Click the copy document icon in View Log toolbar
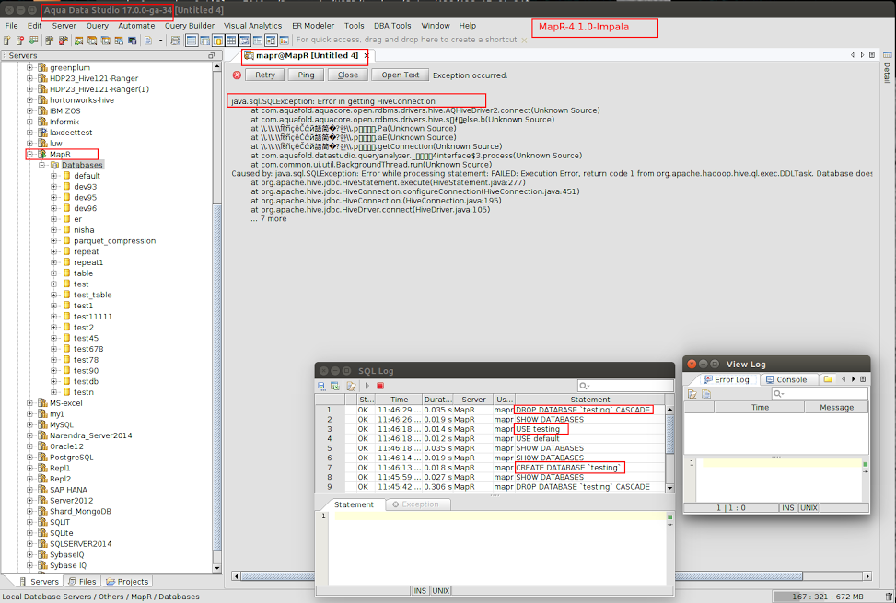The image size is (896, 603). tap(706, 394)
